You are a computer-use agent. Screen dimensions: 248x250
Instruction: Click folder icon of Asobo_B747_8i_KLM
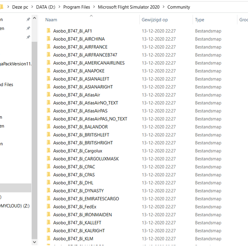tap(48, 238)
